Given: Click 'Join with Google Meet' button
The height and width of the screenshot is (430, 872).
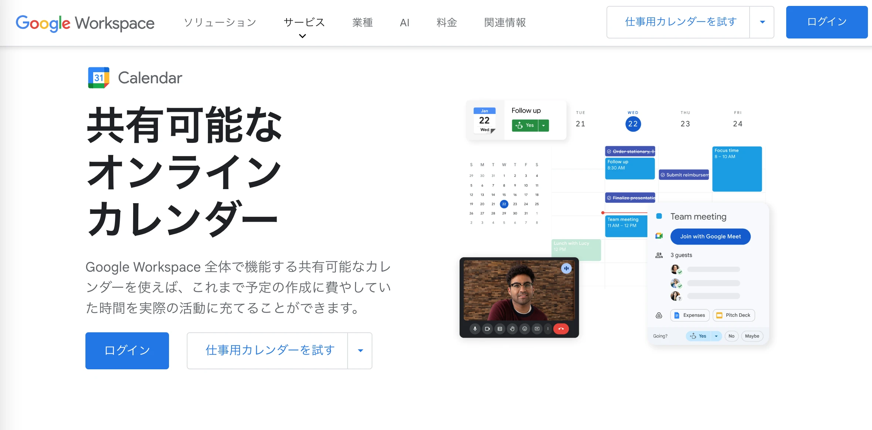Looking at the screenshot, I should coord(710,236).
